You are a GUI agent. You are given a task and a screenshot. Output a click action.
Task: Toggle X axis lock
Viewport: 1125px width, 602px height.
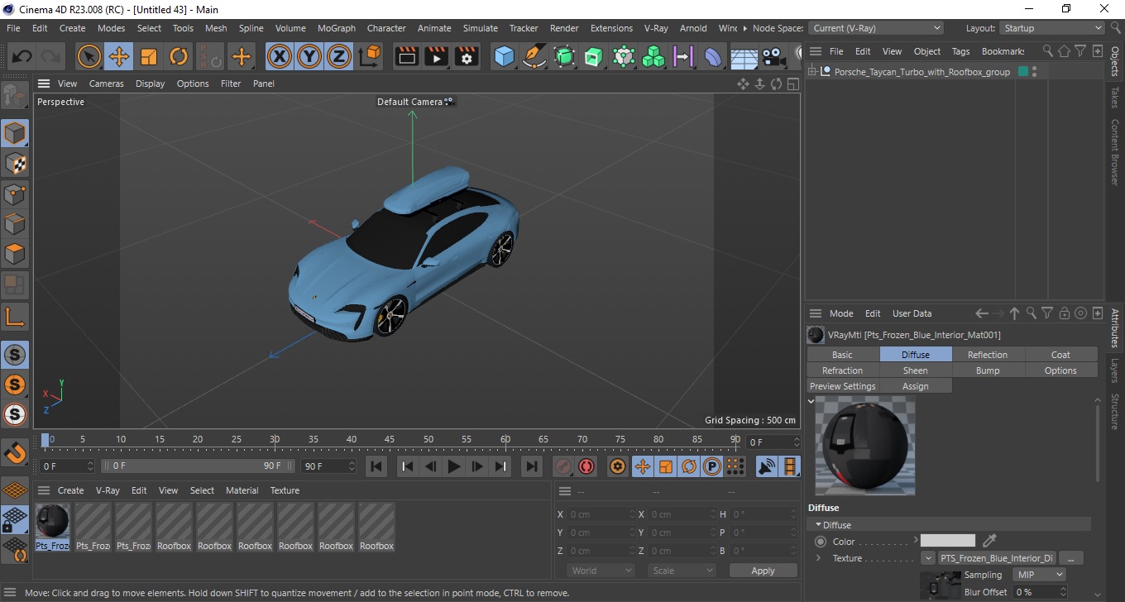point(280,57)
